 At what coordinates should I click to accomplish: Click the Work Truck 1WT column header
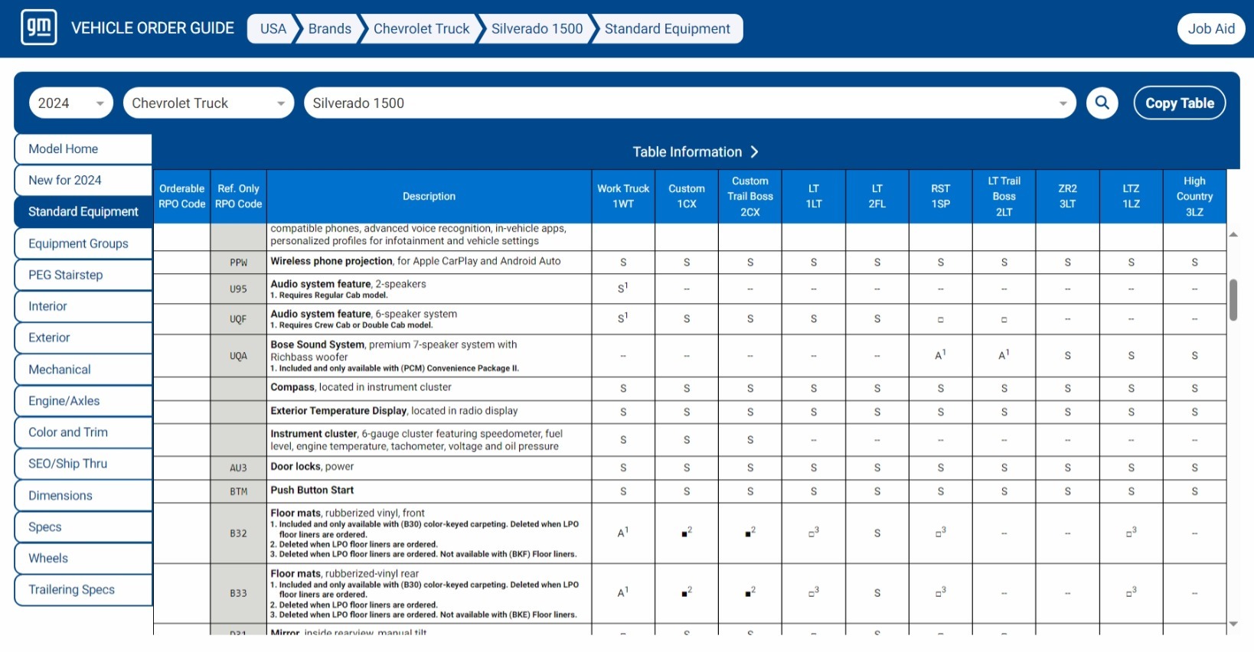[x=623, y=197]
